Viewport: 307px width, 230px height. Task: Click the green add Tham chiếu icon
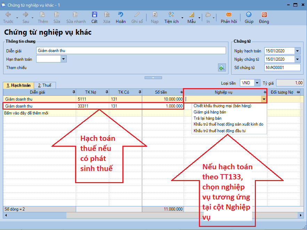[221, 68]
